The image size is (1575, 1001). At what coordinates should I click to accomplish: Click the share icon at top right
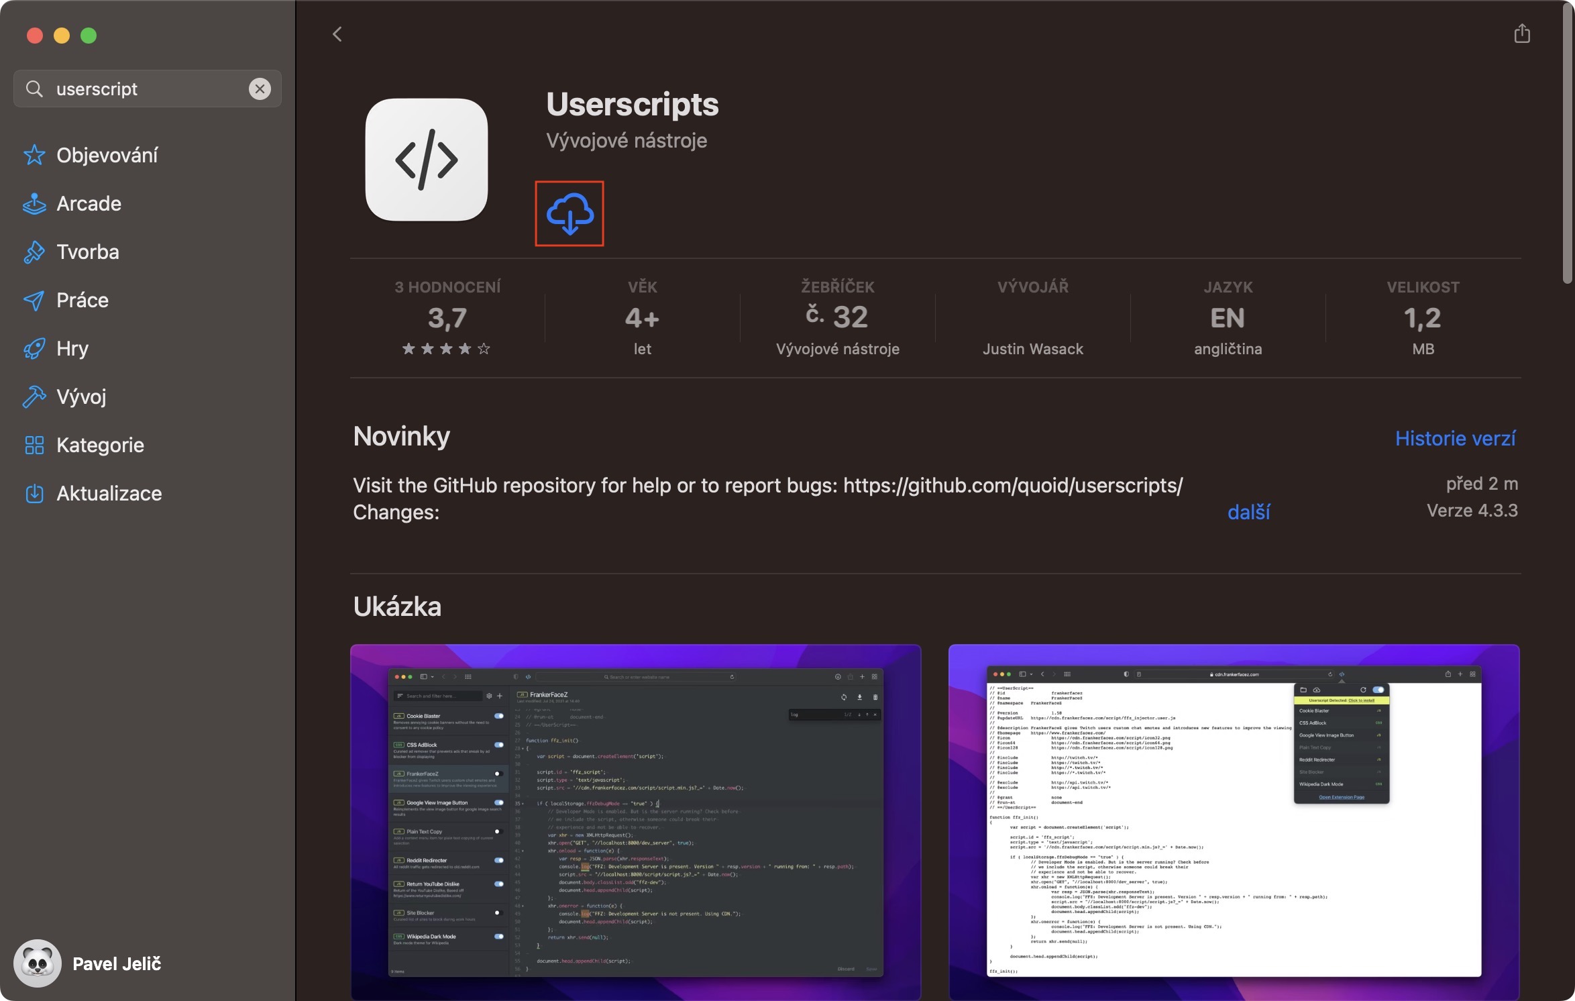1521,34
